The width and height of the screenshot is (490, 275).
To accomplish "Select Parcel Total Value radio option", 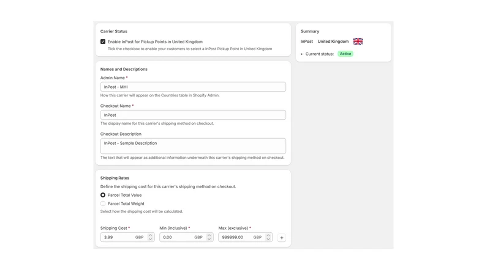I will coord(103,195).
